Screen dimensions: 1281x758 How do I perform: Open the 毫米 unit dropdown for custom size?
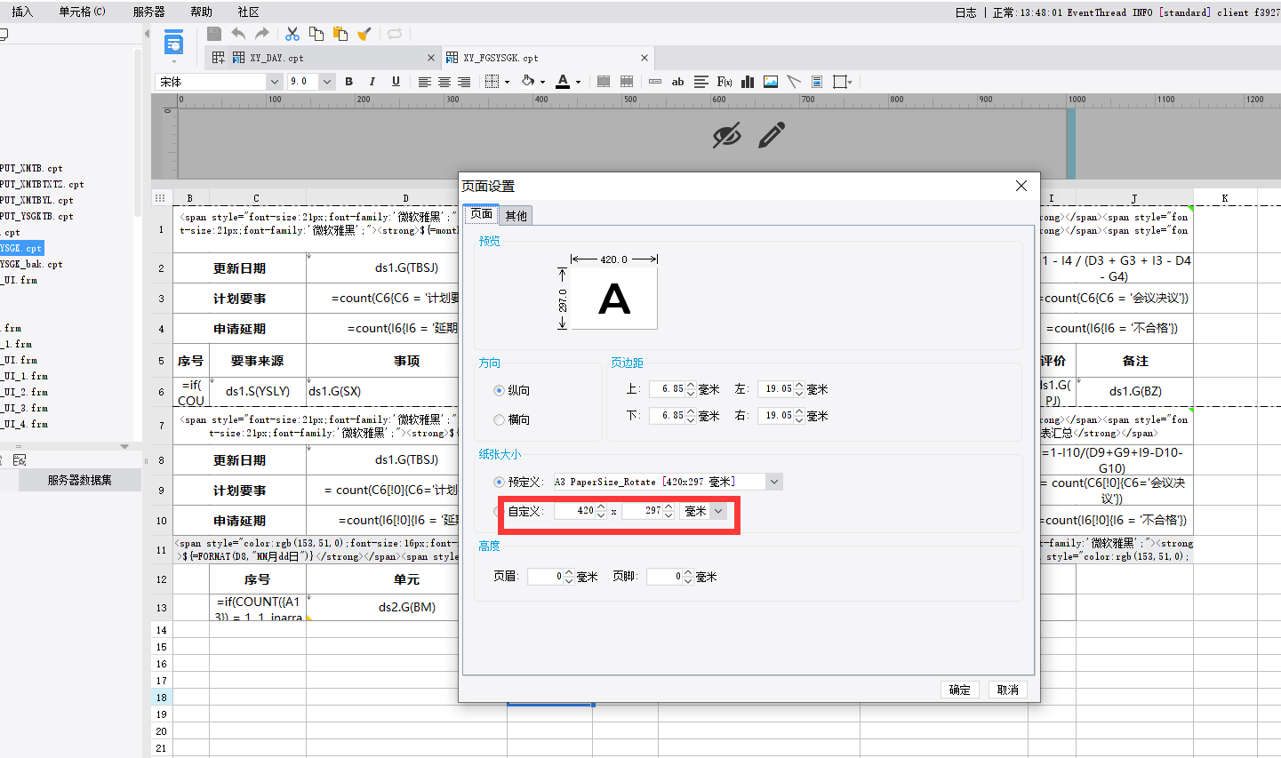[x=718, y=511]
